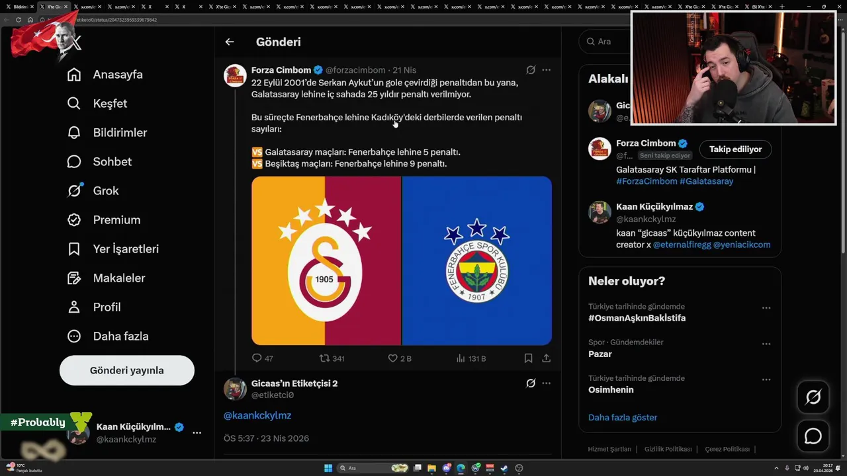Viewport: 847px width, 476px height.
Task: Open more options for Pazar trend
Action: pyautogui.click(x=766, y=344)
